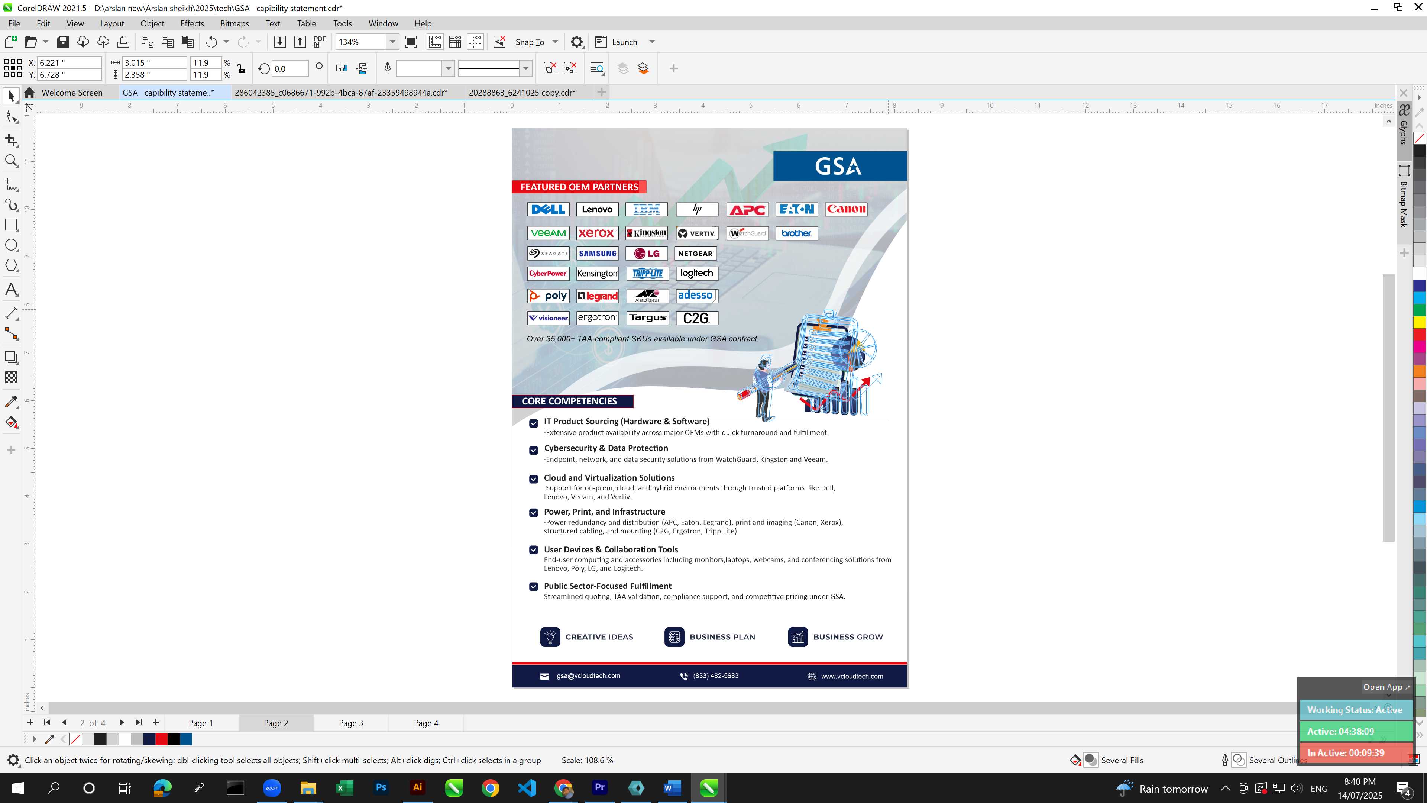The width and height of the screenshot is (1427, 803).
Task: Select the Zoom tool
Action: pos(11,161)
